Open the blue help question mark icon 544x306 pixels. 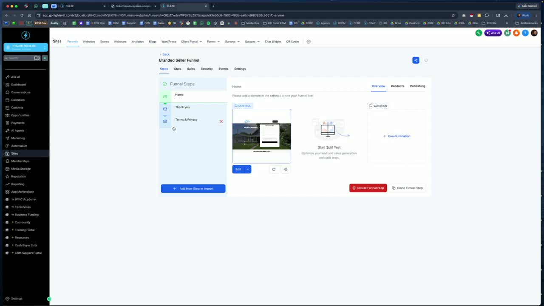(525, 33)
